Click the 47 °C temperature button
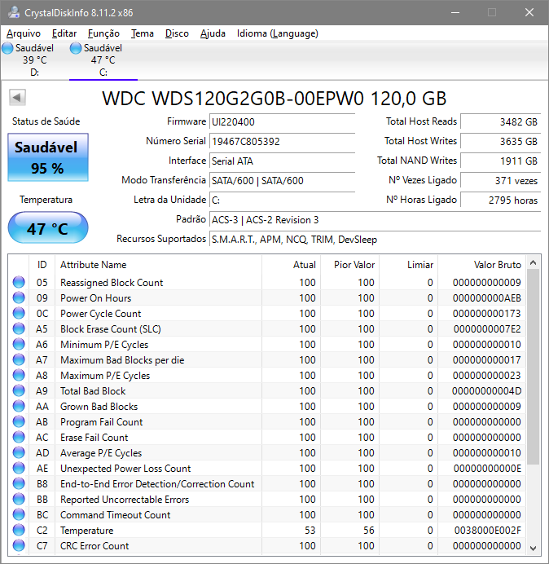The height and width of the screenshot is (564, 549). tap(48, 228)
